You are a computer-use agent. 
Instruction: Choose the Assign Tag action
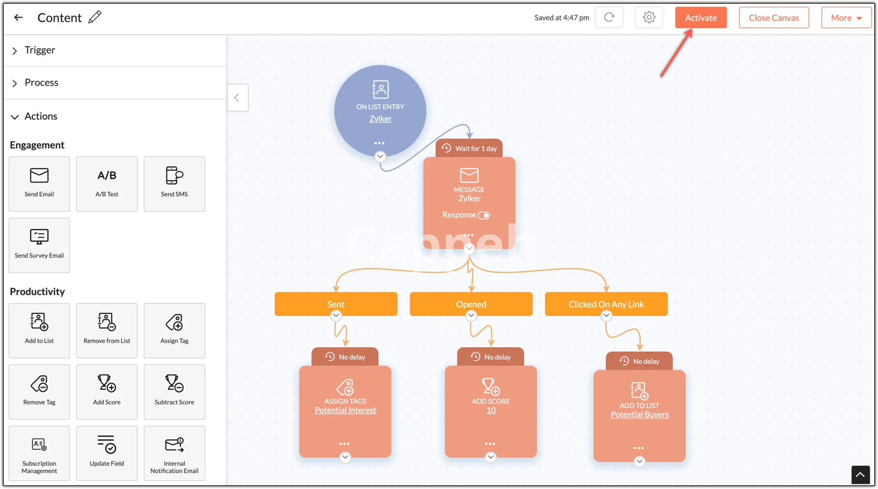174,330
